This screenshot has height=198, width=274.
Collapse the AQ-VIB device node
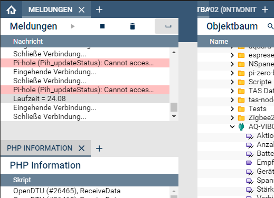coord(232,126)
